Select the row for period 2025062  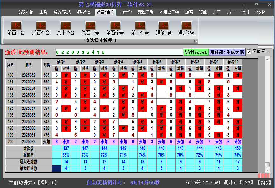pos(124,142)
